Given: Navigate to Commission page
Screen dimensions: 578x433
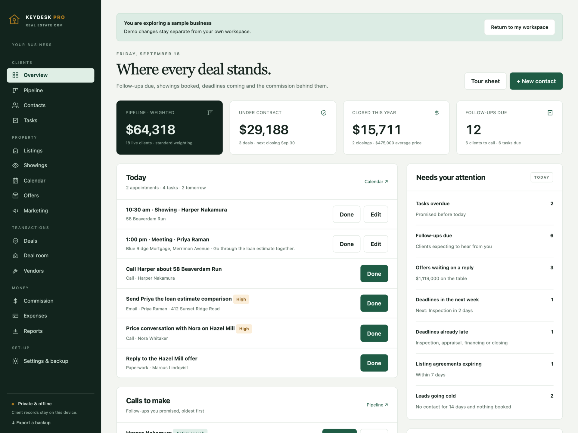Looking at the screenshot, I should pos(51,301).
